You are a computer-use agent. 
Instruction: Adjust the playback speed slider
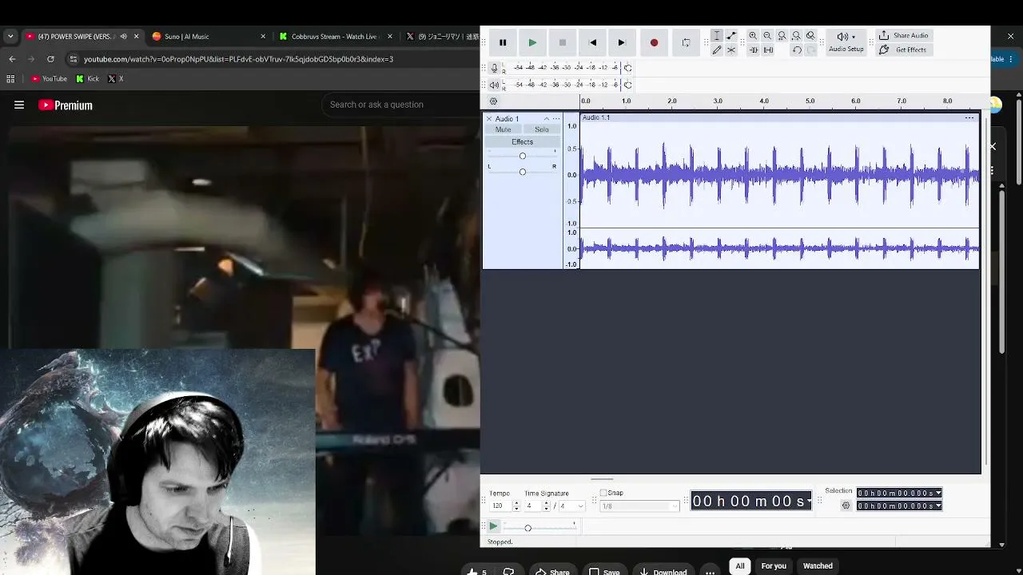tap(539, 527)
